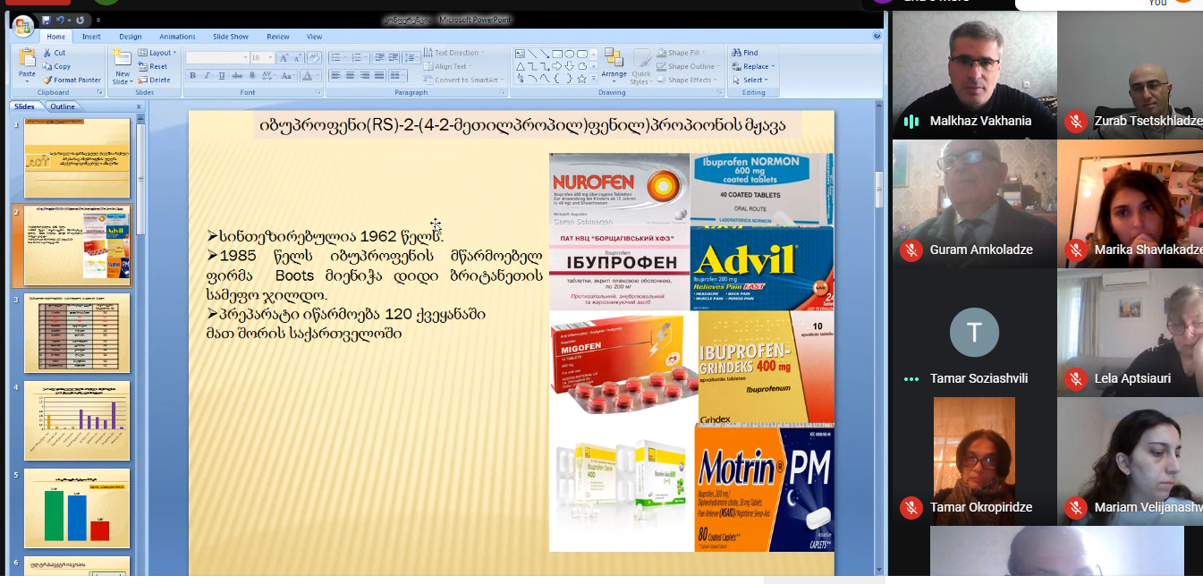
Task: Toggle Bold formatting
Action: (192, 75)
